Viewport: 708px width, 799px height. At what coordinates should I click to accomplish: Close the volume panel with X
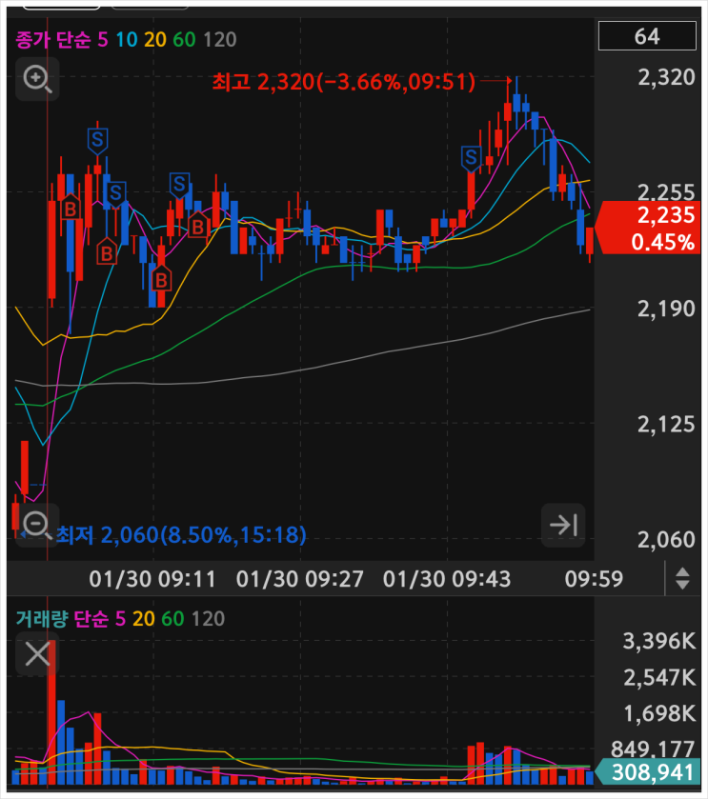pos(37,654)
